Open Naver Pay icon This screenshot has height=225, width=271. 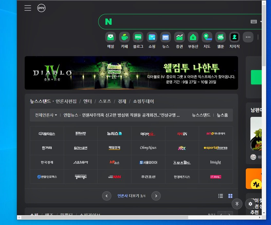coord(41,8)
